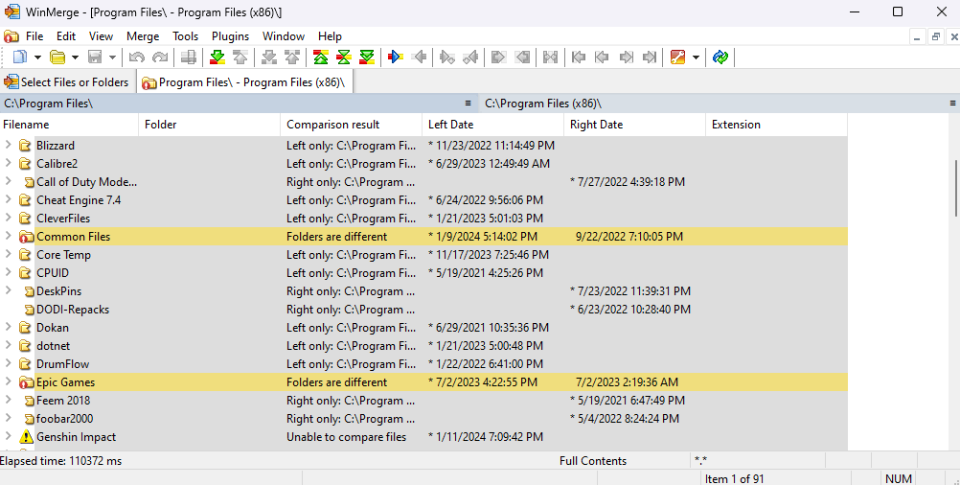
Task: Click the Current Difference toolbar icon
Action: pos(343,58)
